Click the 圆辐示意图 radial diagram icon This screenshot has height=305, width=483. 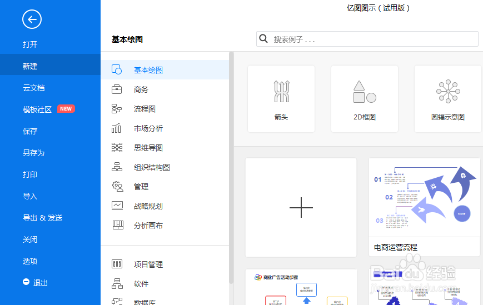(x=448, y=92)
